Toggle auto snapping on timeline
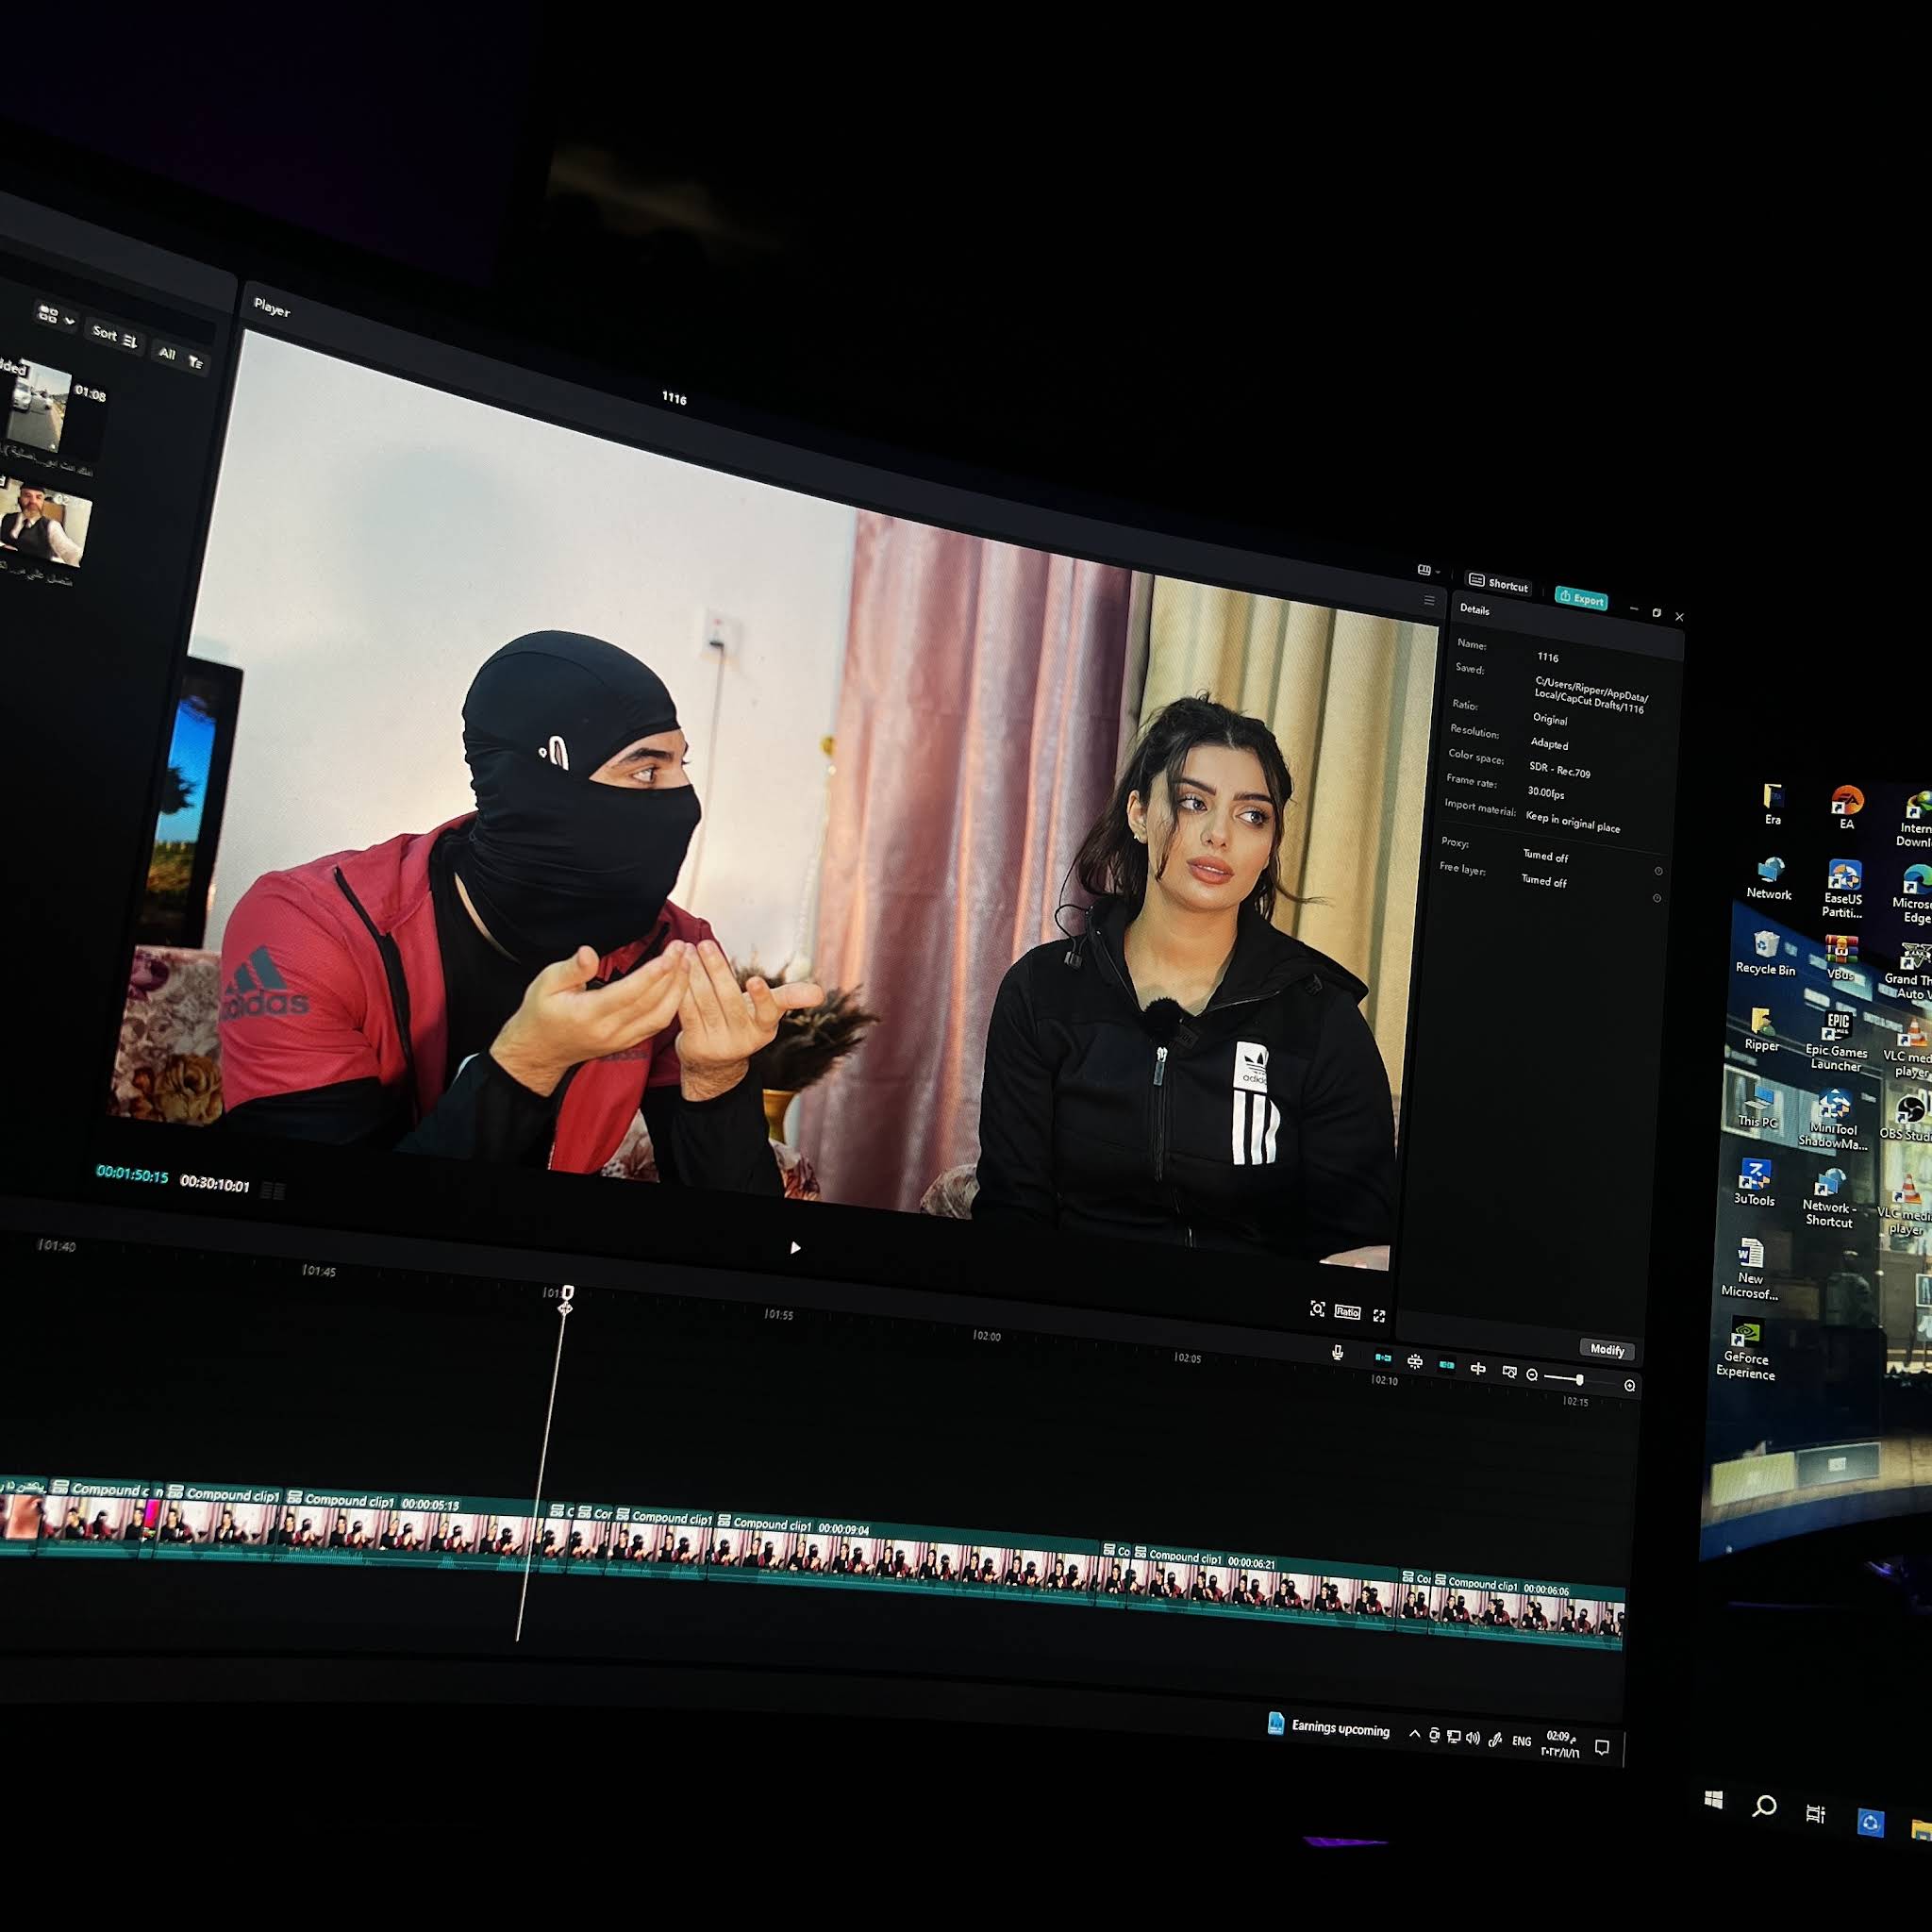 [x=1415, y=1361]
